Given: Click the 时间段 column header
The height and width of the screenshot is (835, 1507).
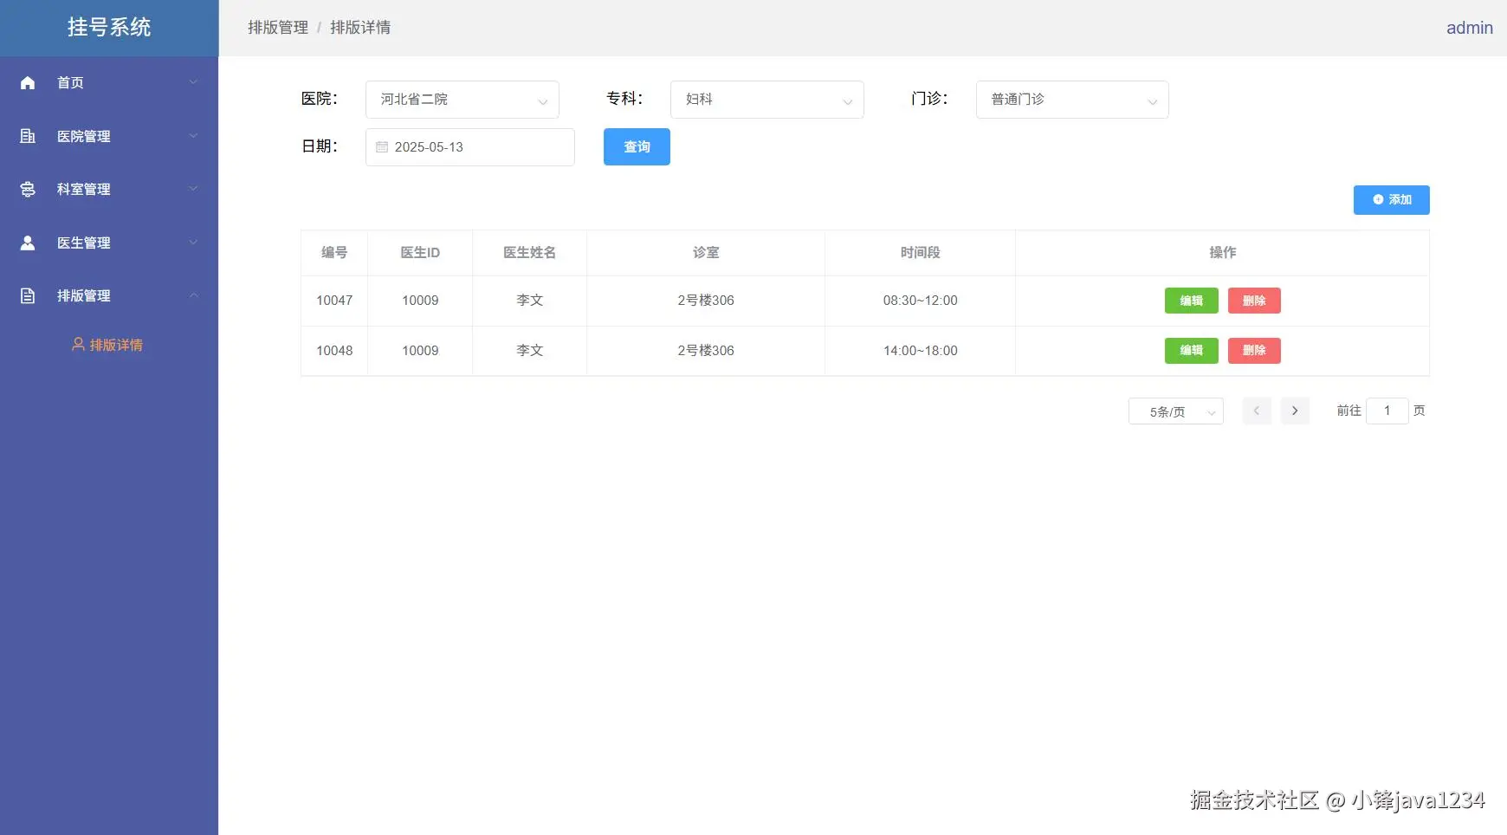Looking at the screenshot, I should (x=920, y=253).
